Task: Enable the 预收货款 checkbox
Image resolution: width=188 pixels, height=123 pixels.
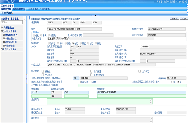Action: 80,82
